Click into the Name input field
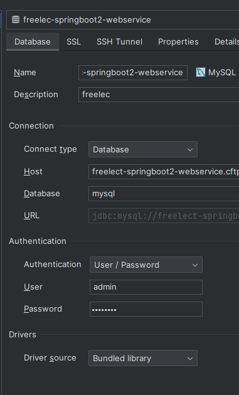 [133, 73]
